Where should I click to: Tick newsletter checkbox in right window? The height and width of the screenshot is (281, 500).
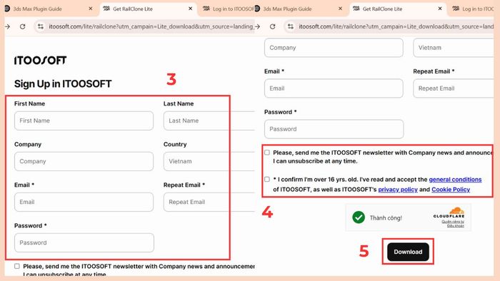coord(267,153)
